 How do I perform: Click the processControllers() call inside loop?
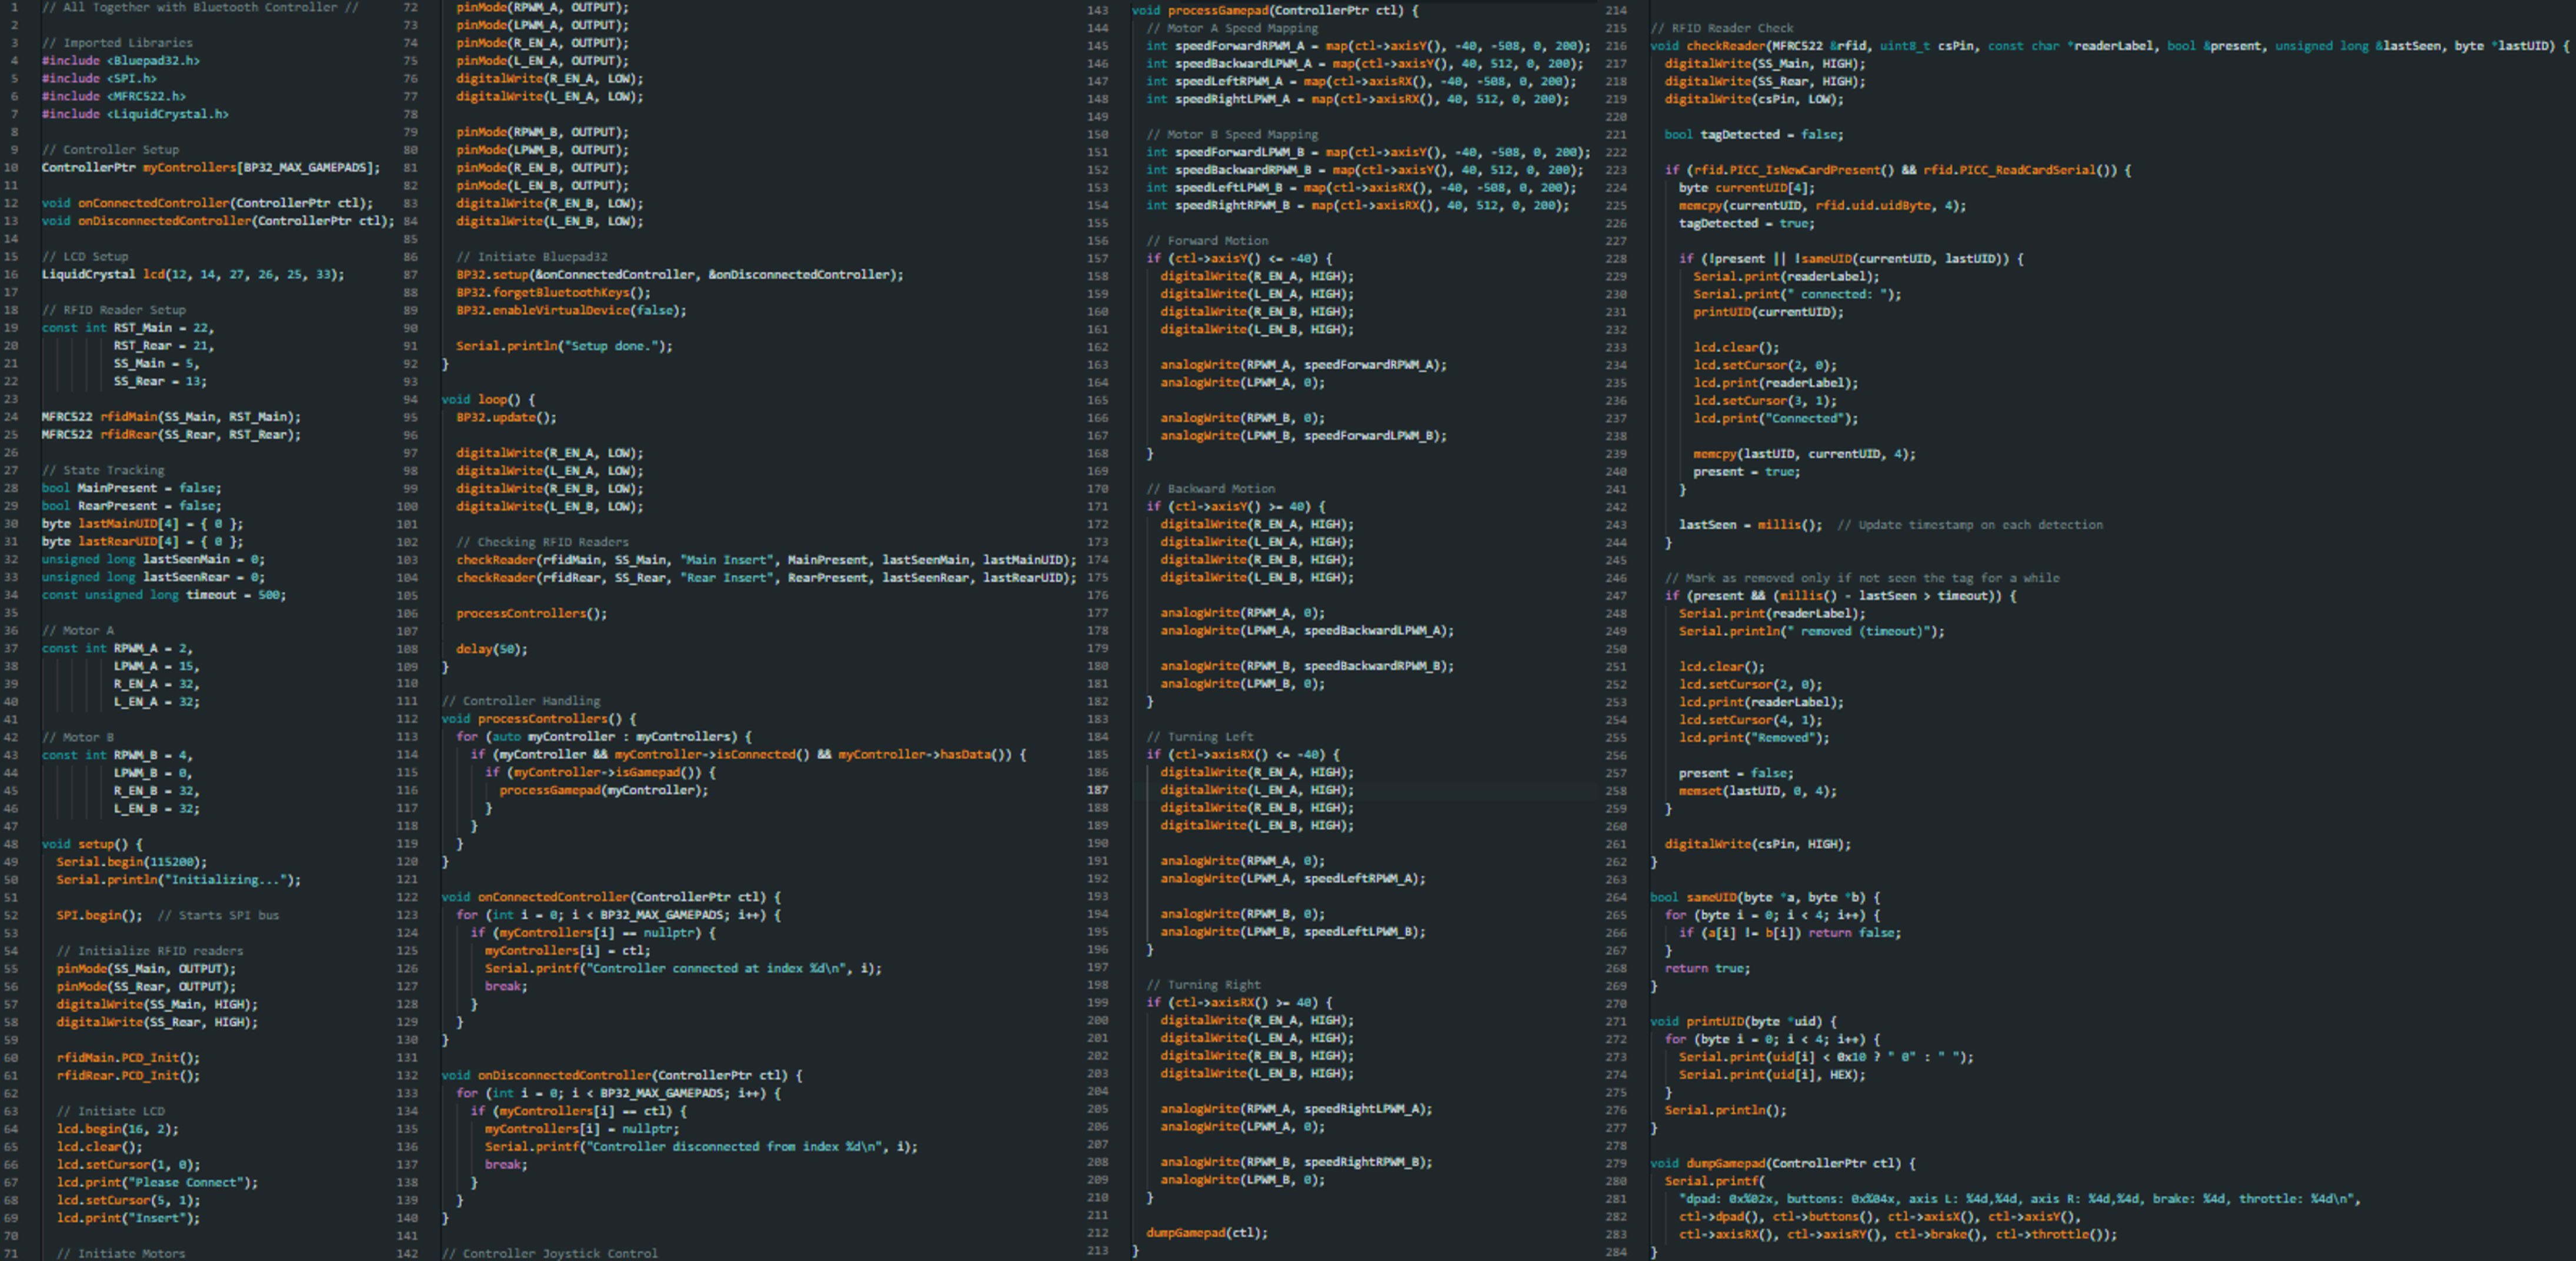click(x=531, y=613)
